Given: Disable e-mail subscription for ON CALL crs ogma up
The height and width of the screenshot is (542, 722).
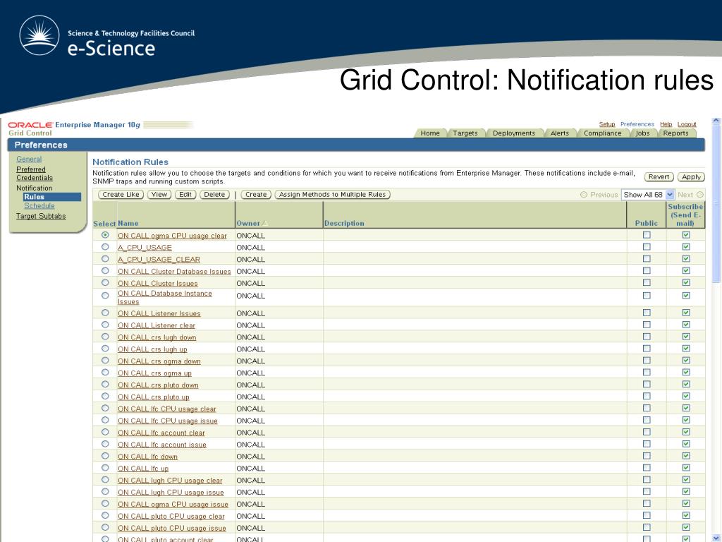Looking at the screenshot, I should (x=686, y=373).
